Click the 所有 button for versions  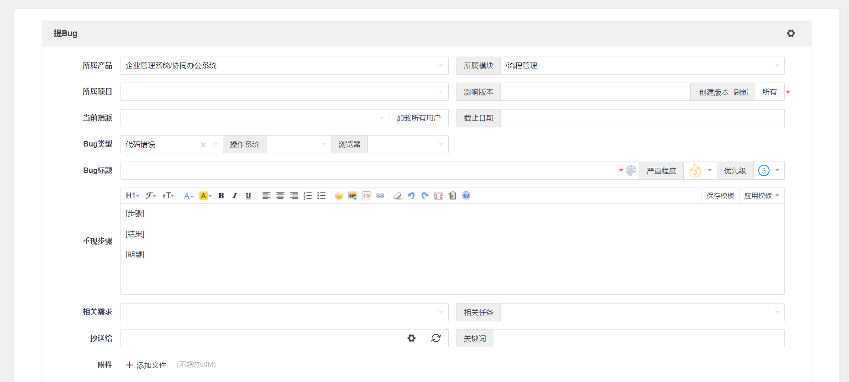770,92
